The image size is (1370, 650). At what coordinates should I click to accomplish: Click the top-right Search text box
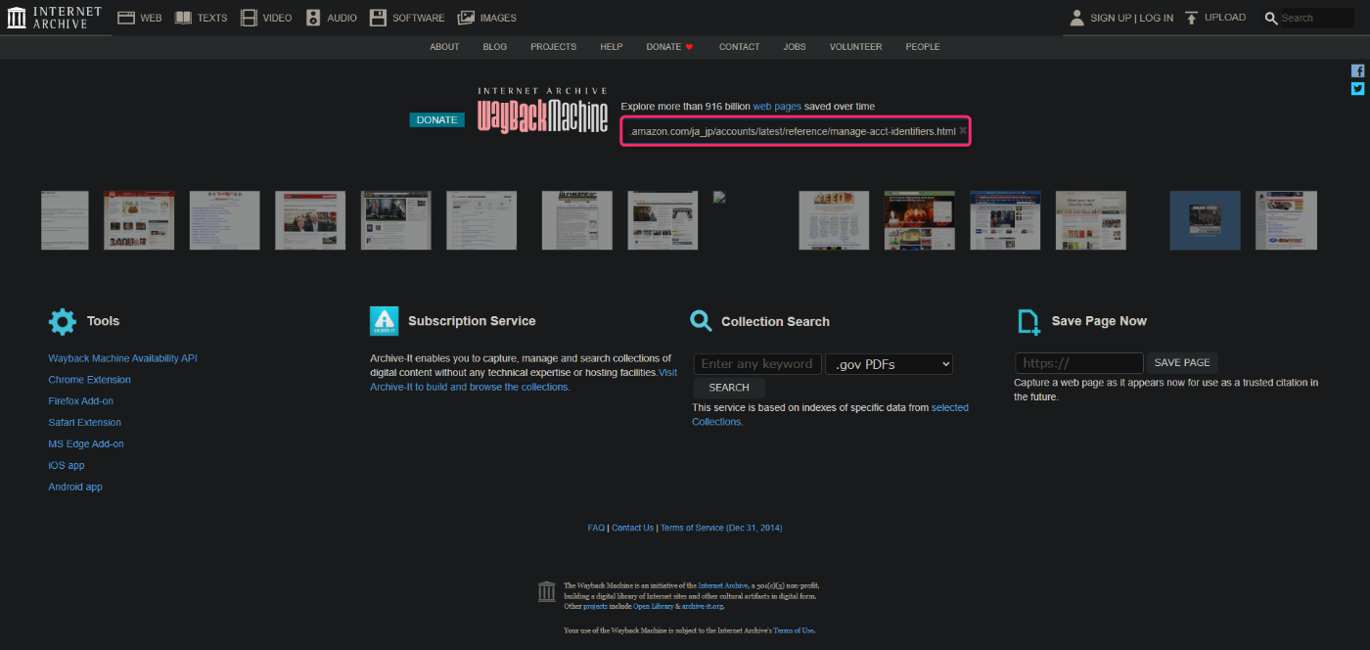1317,18
